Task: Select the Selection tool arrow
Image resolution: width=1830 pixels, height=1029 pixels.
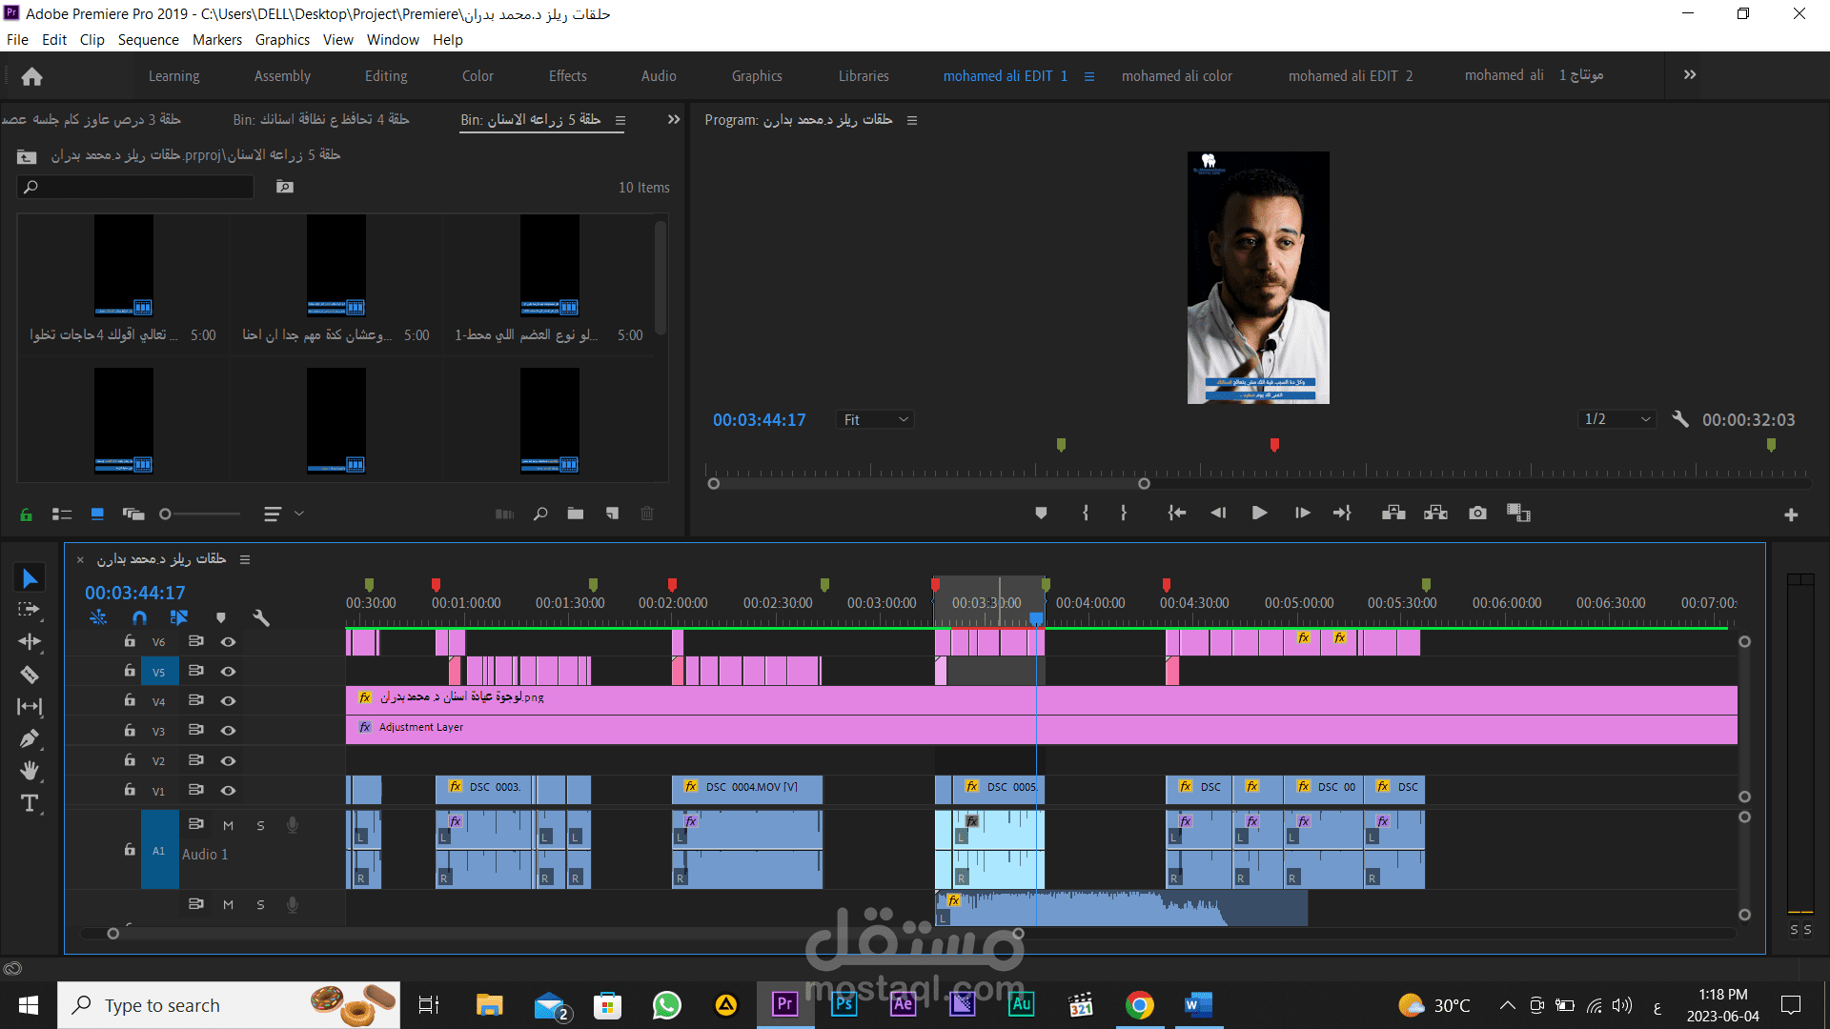Action: point(30,578)
